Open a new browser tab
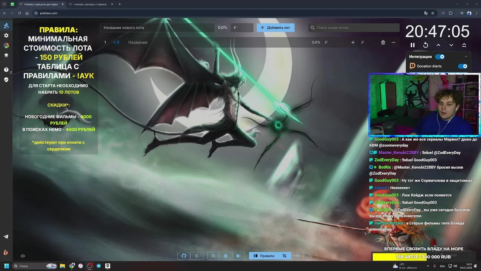 (120, 4)
